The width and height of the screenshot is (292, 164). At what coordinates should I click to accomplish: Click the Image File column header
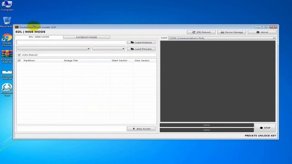[x=71, y=61]
